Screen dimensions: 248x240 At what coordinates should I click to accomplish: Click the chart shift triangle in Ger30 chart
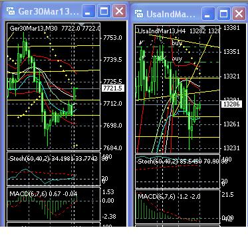point(82,24)
